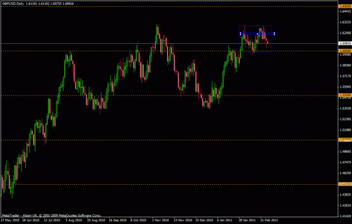Click the orange 1.60000 price level label
This screenshot has width=352, height=224.
click(345, 51)
